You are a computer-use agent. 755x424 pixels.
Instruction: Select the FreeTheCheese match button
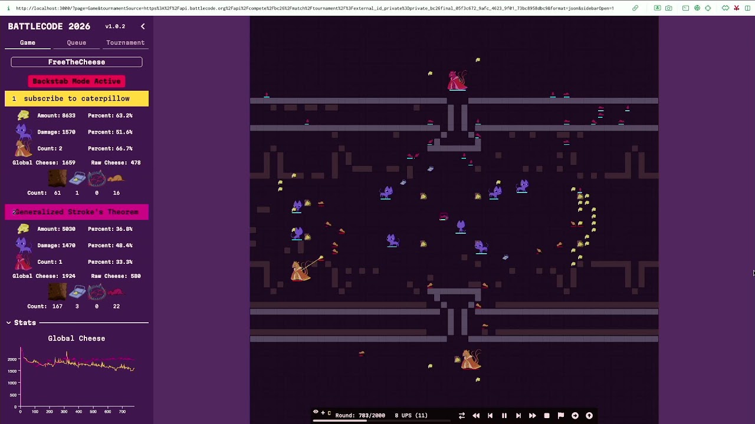tap(77, 62)
